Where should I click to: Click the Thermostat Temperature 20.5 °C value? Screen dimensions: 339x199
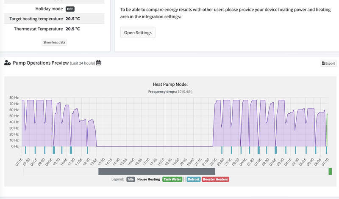coord(72,29)
